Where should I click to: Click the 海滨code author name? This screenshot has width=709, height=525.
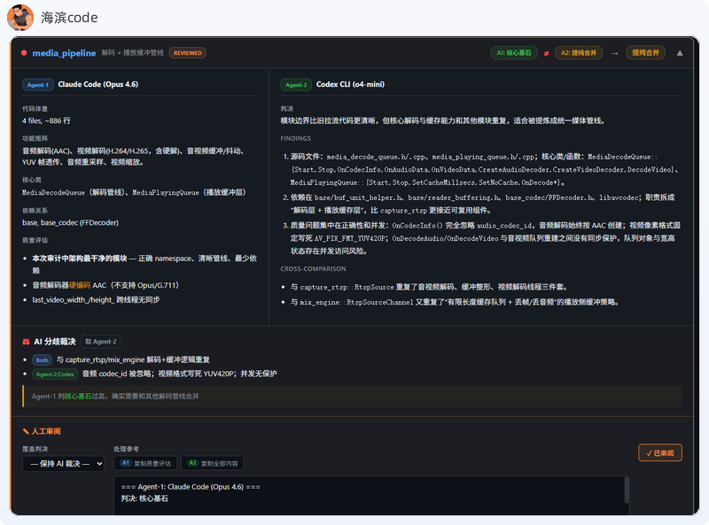point(69,18)
